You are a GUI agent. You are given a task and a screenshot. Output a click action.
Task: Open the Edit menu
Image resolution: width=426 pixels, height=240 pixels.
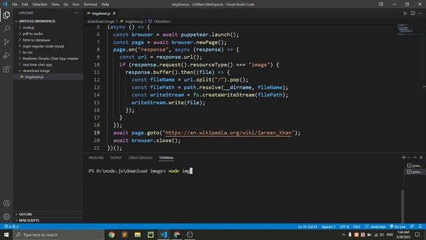(x=25, y=5)
